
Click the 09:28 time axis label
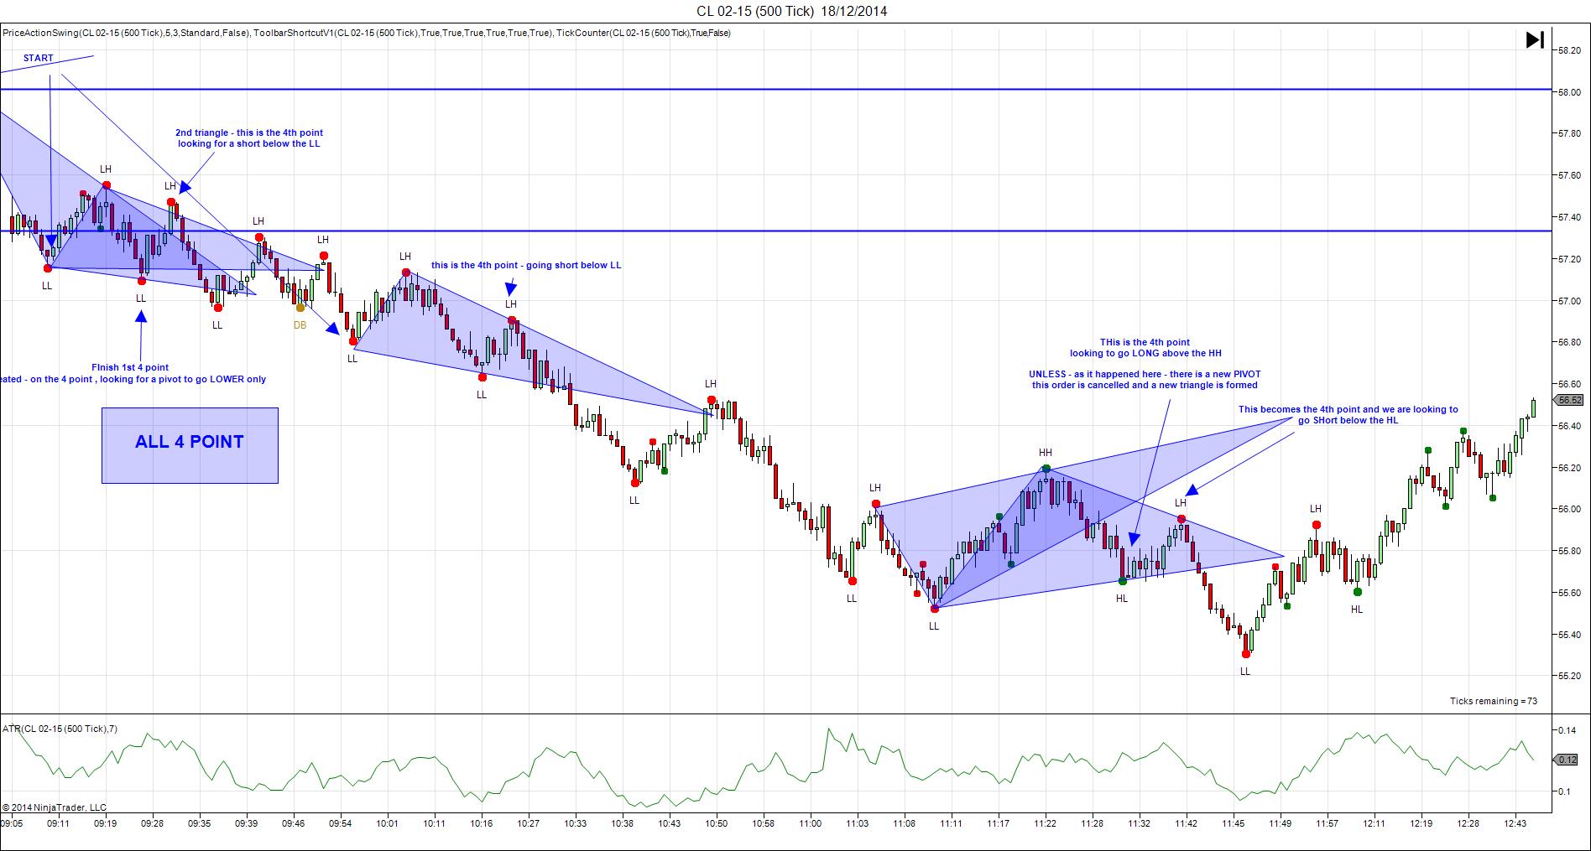coord(153,824)
